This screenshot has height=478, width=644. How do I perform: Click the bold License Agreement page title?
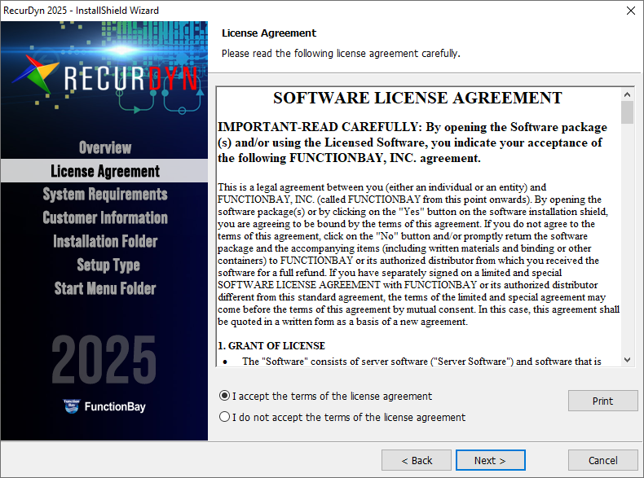click(x=269, y=33)
